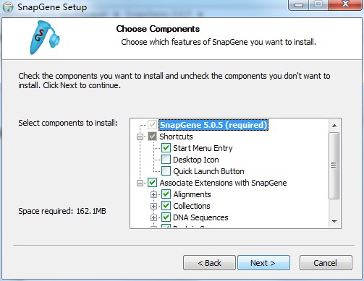Enable the Desktop Icon checkbox

pos(166,160)
